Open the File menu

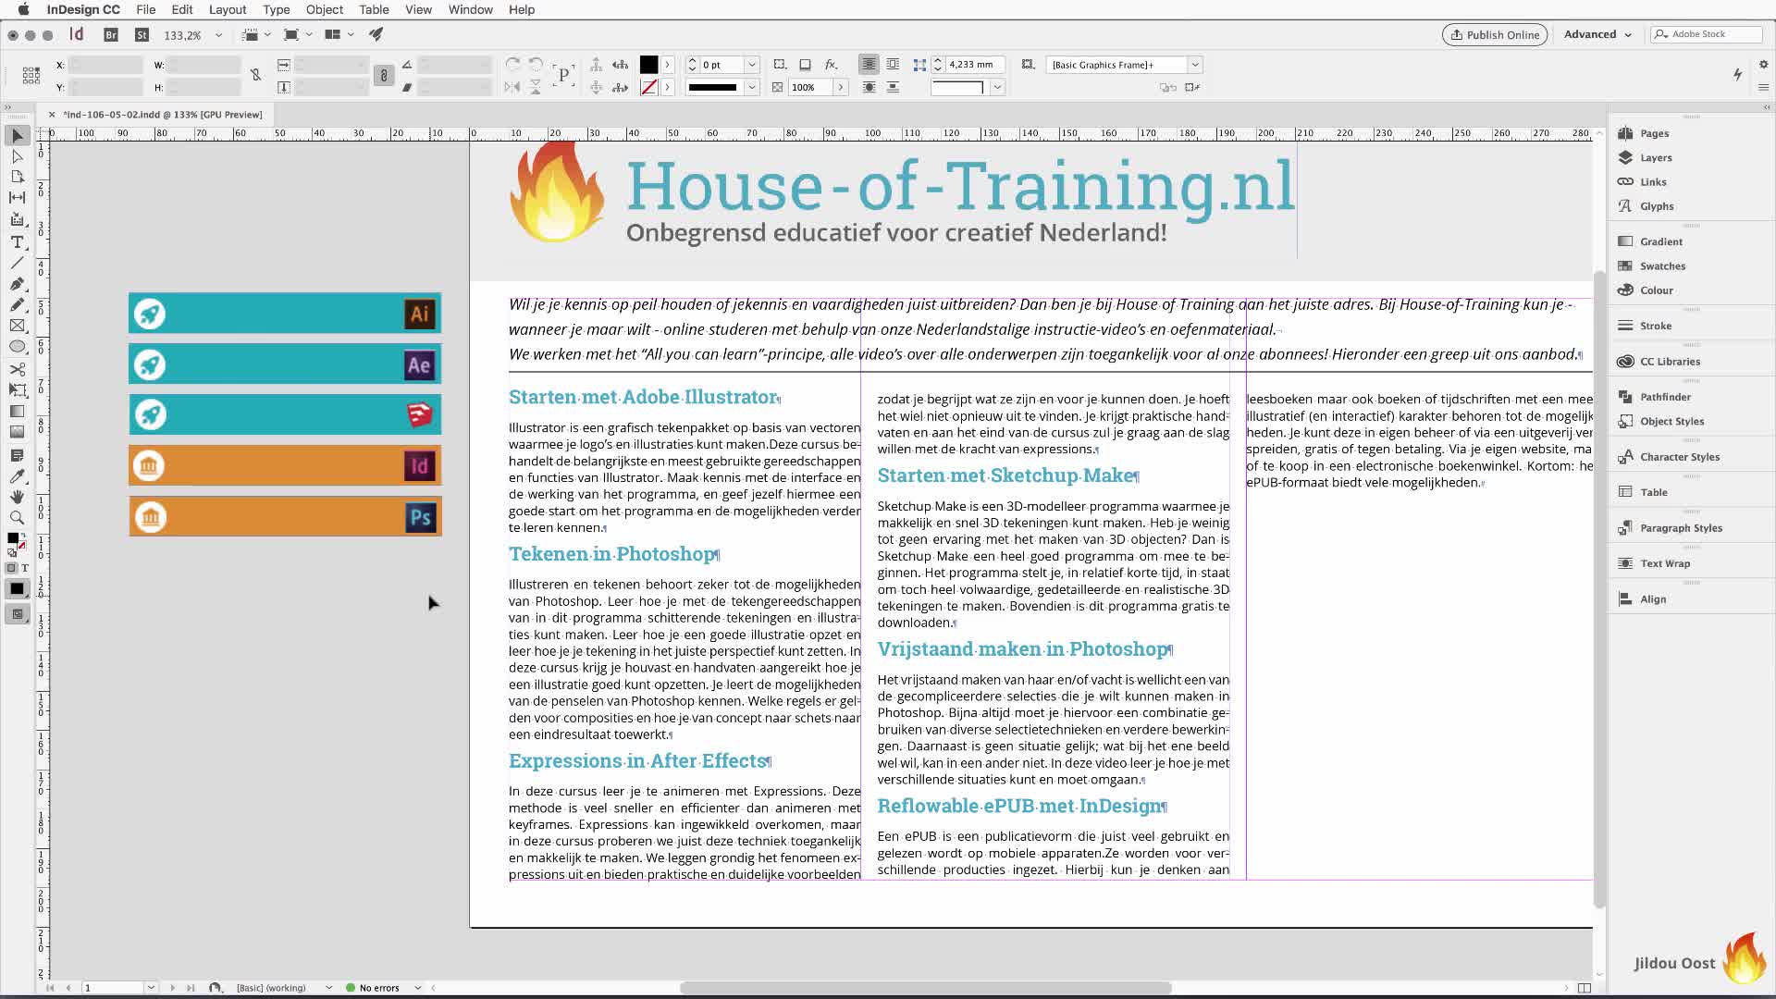pyautogui.click(x=145, y=9)
